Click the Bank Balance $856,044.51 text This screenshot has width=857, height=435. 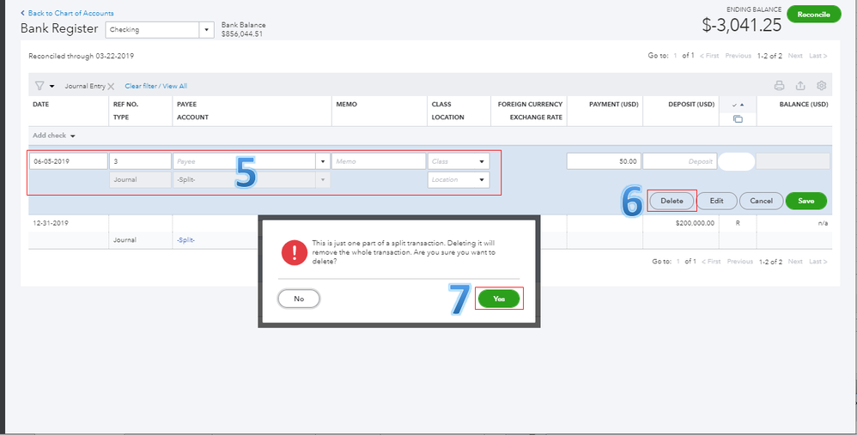click(243, 29)
